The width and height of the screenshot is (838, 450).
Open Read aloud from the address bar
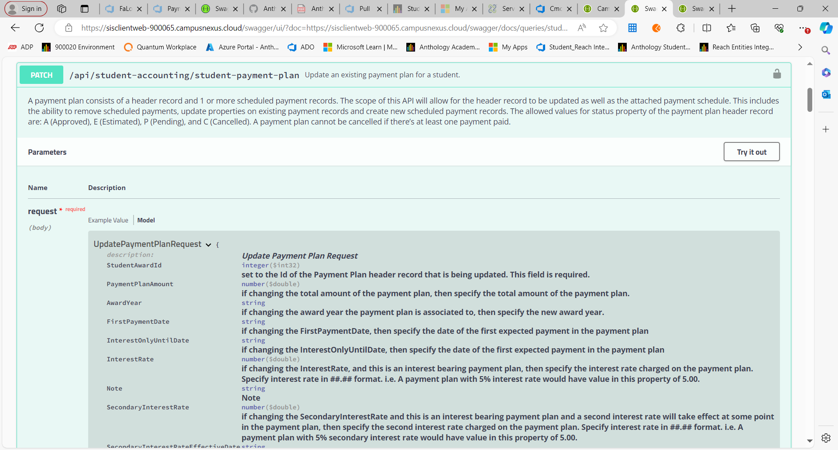pos(581,28)
